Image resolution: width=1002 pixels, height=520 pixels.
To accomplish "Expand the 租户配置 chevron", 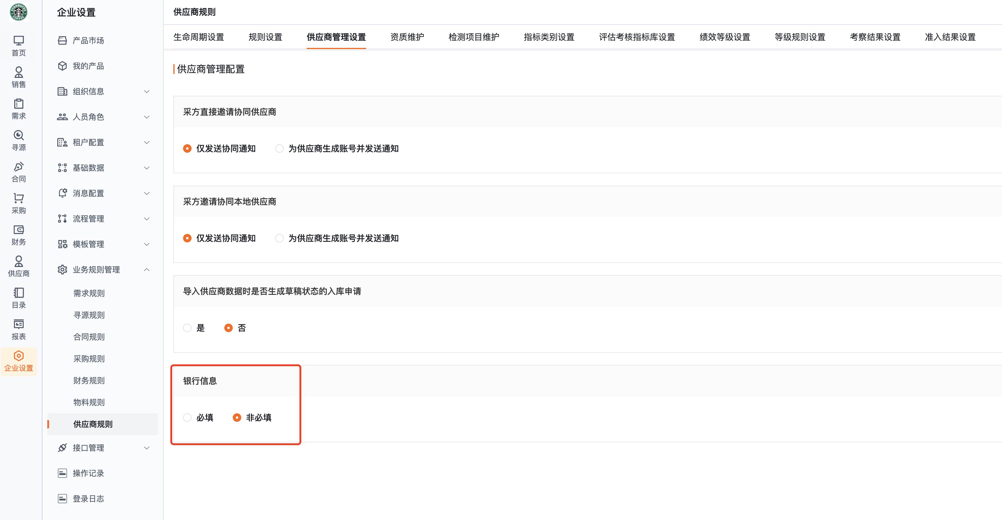I will (x=147, y=142).
